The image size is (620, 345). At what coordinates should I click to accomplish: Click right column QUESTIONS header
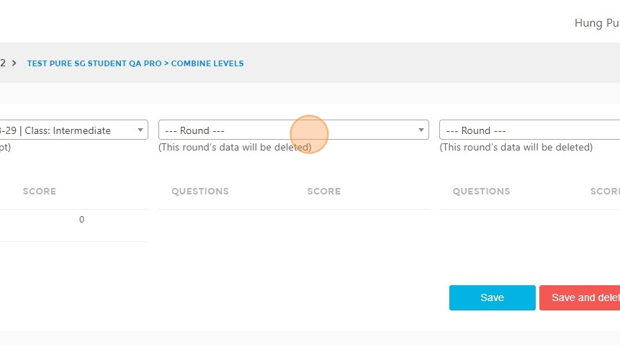tap(481, 192)
